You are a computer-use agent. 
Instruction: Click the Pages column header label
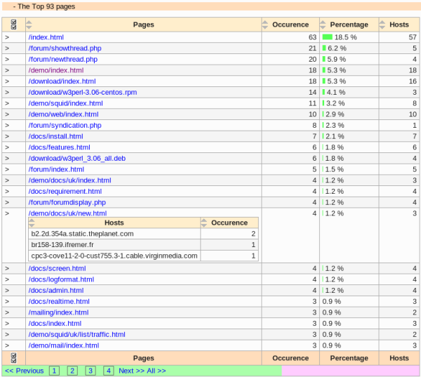tap(143, 25)
